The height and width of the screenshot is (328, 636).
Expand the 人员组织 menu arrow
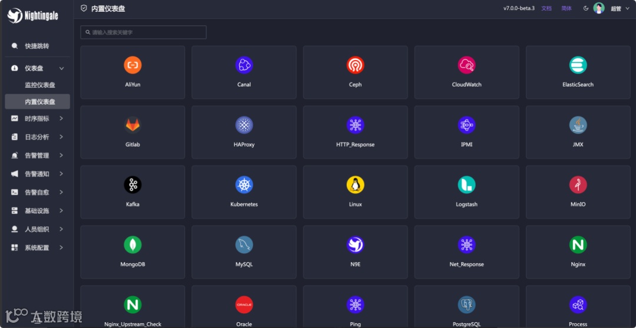(61, 229)
